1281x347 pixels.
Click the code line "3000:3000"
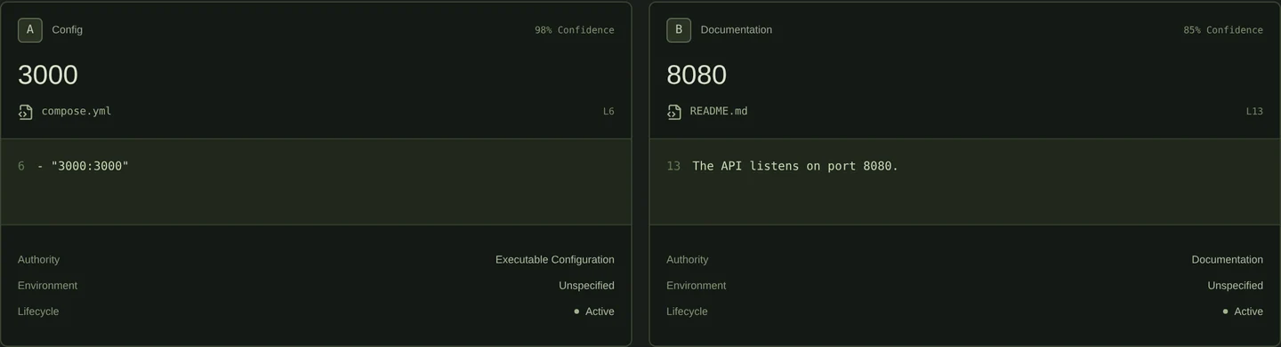(83, 166)
